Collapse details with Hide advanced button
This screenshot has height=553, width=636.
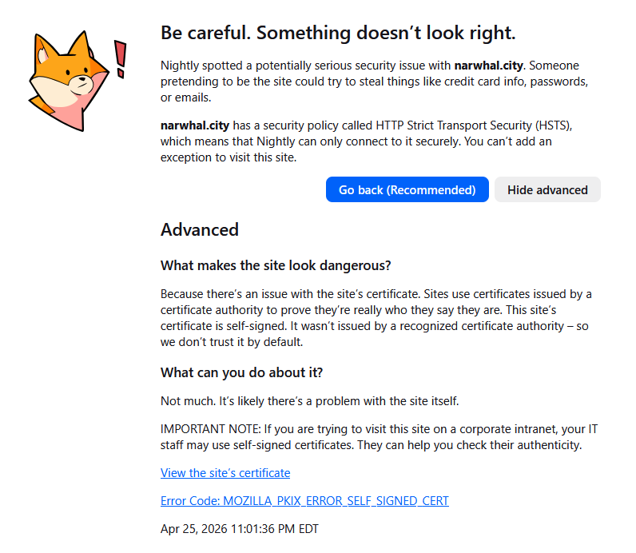547,189
